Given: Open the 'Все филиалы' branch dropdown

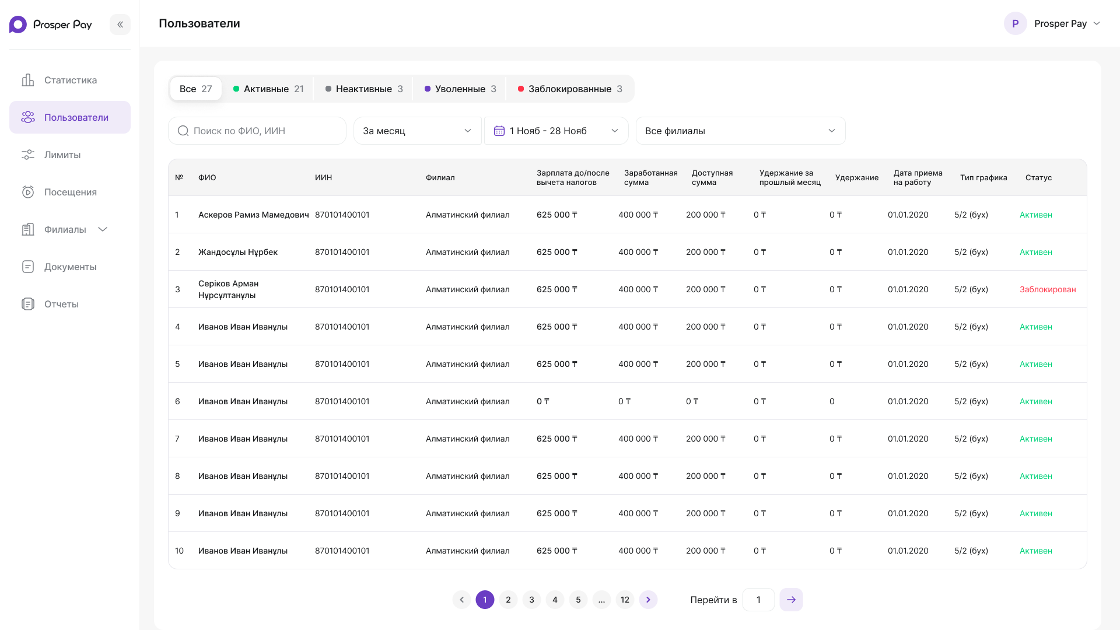Looking at the screenshot, I should [x=740, y=131].
